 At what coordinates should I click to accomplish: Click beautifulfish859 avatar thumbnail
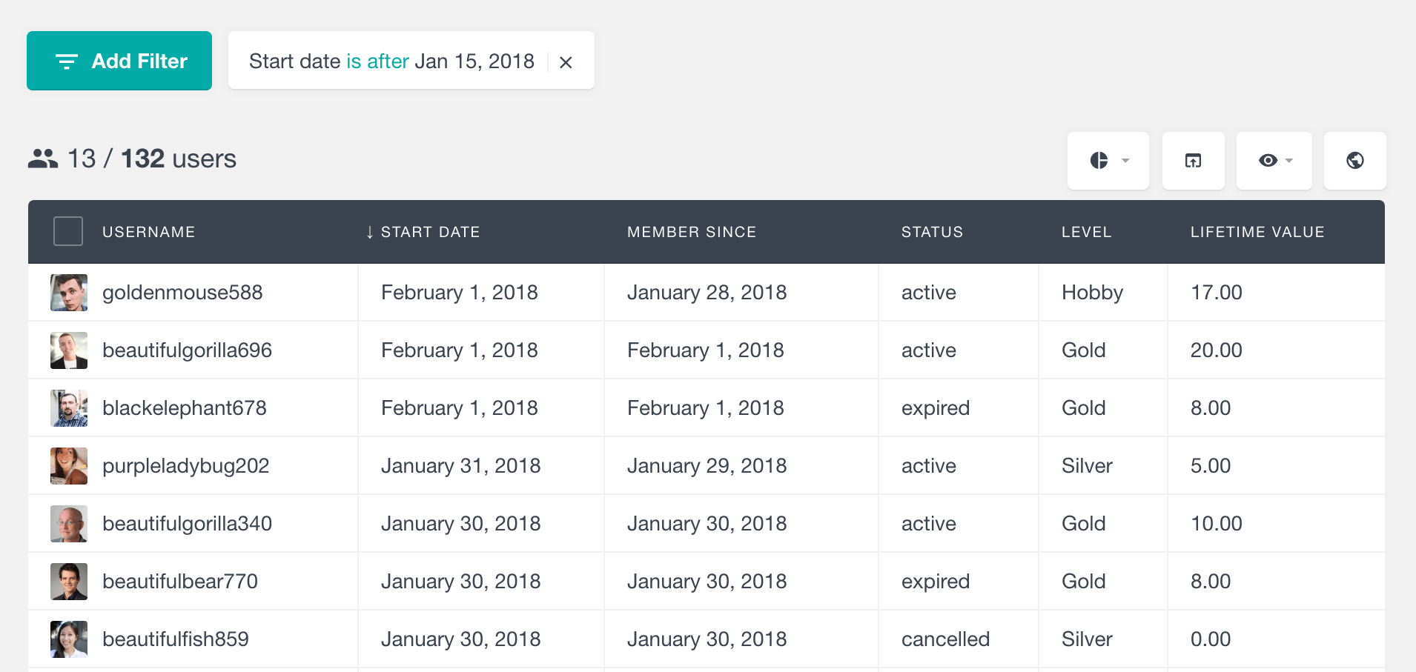click(69, 639)
